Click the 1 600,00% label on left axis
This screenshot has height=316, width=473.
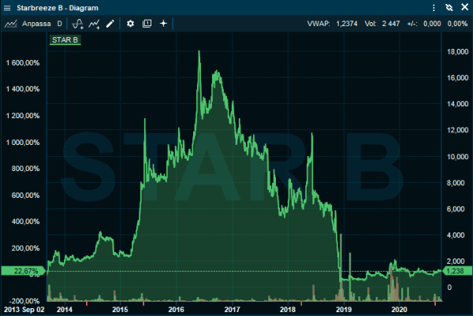pos(23,63)
